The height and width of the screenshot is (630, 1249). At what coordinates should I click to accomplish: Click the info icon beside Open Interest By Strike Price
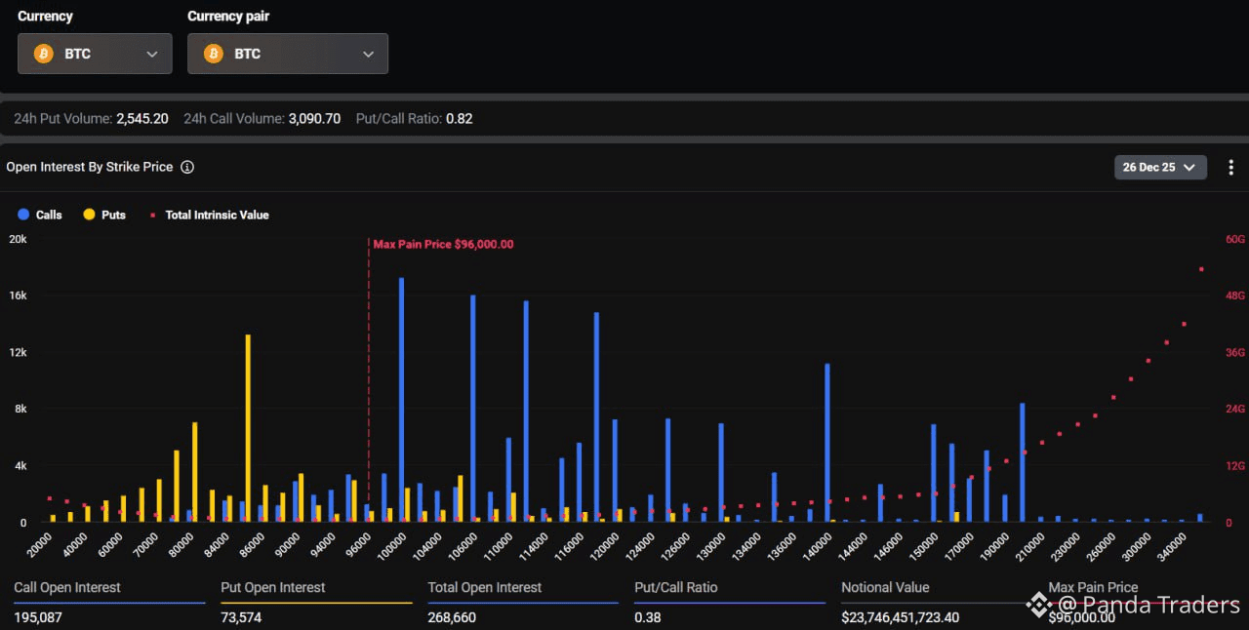click(x=187, y=167)
